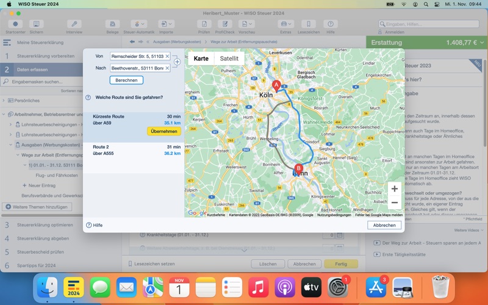Open the Interview toolbar icon

click(74, 24)
